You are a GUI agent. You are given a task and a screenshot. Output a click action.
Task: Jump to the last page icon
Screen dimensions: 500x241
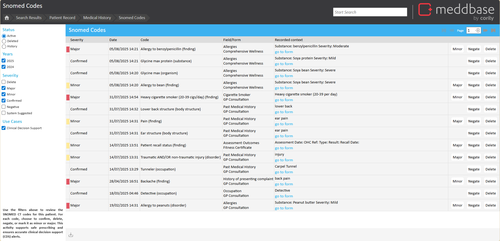coord(493,31)
